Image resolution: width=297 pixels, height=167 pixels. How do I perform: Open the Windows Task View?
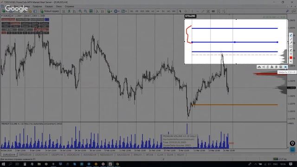(17, 164)
